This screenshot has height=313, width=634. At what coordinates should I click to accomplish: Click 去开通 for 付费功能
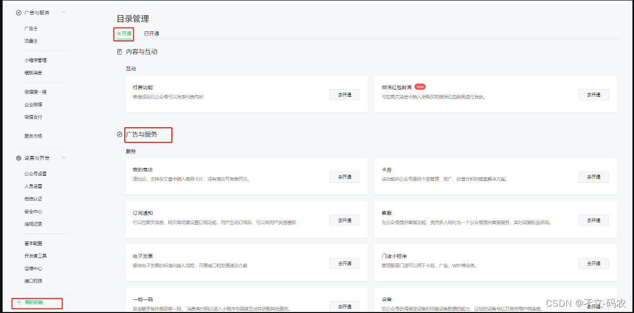344,95
